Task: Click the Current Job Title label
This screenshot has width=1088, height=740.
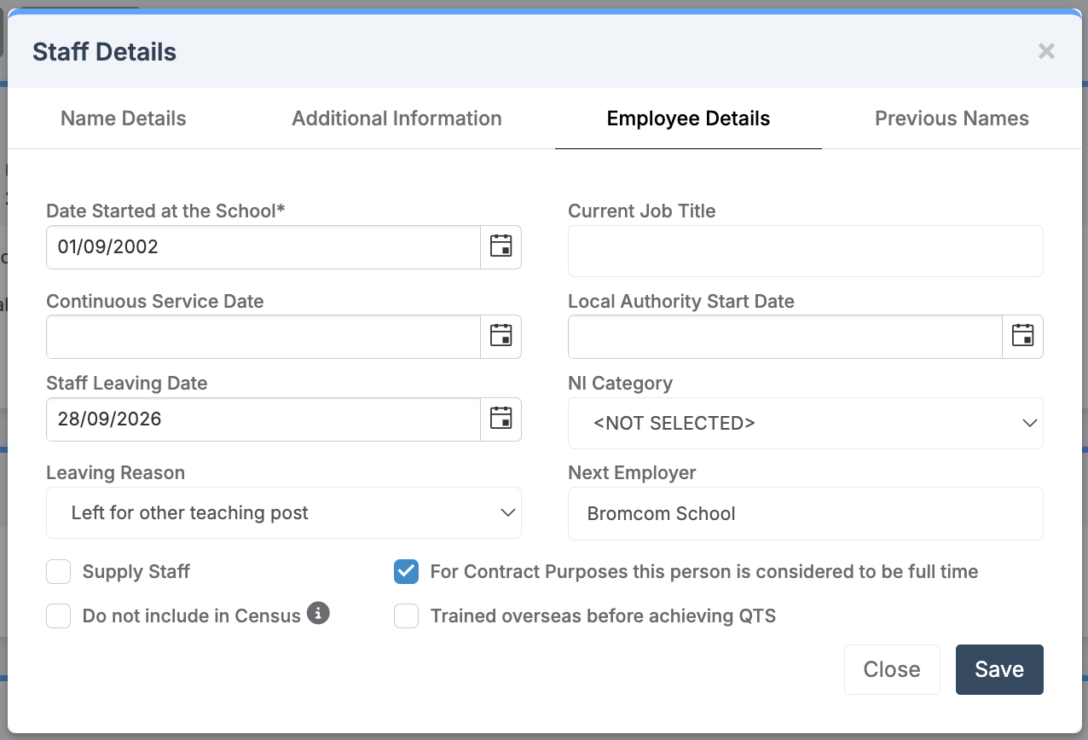Action: [x=642, y=211]
